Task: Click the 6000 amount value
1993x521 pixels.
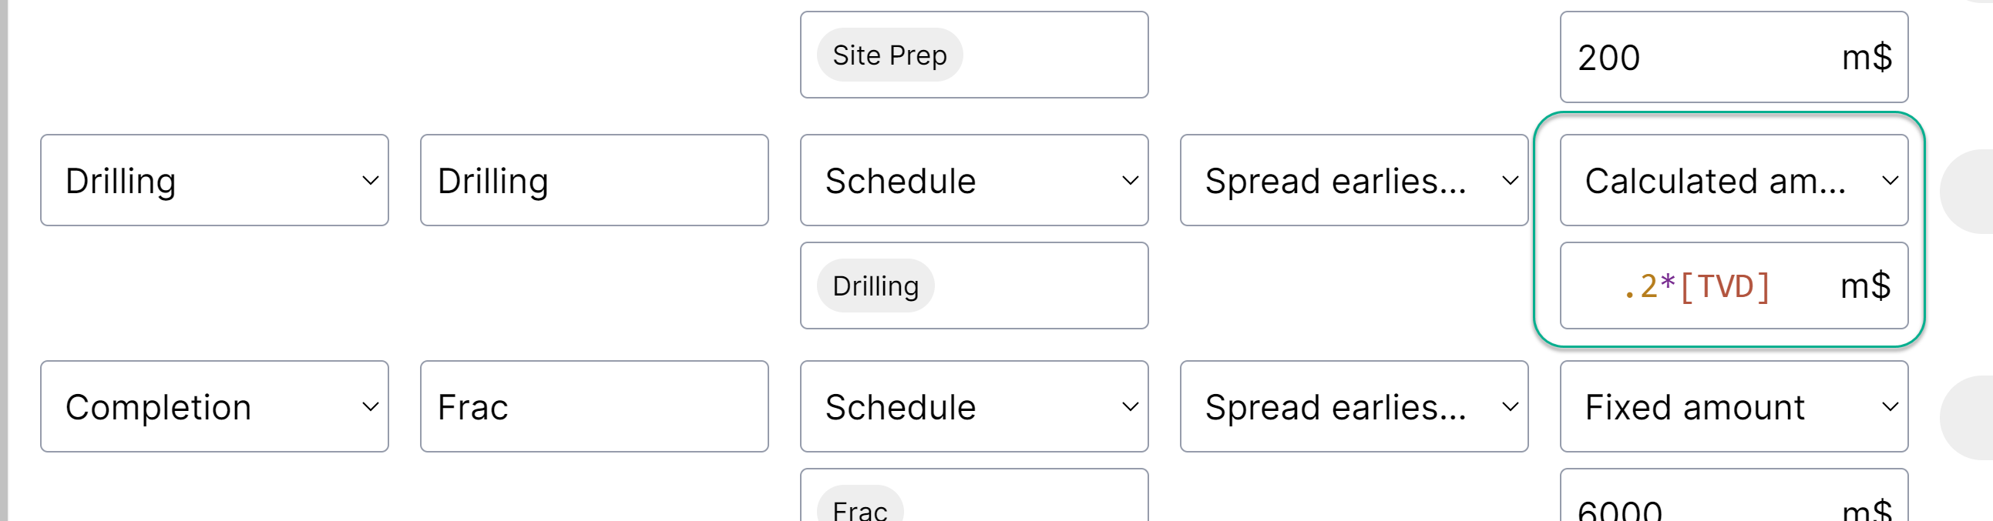Action: tap(1620, 510)
